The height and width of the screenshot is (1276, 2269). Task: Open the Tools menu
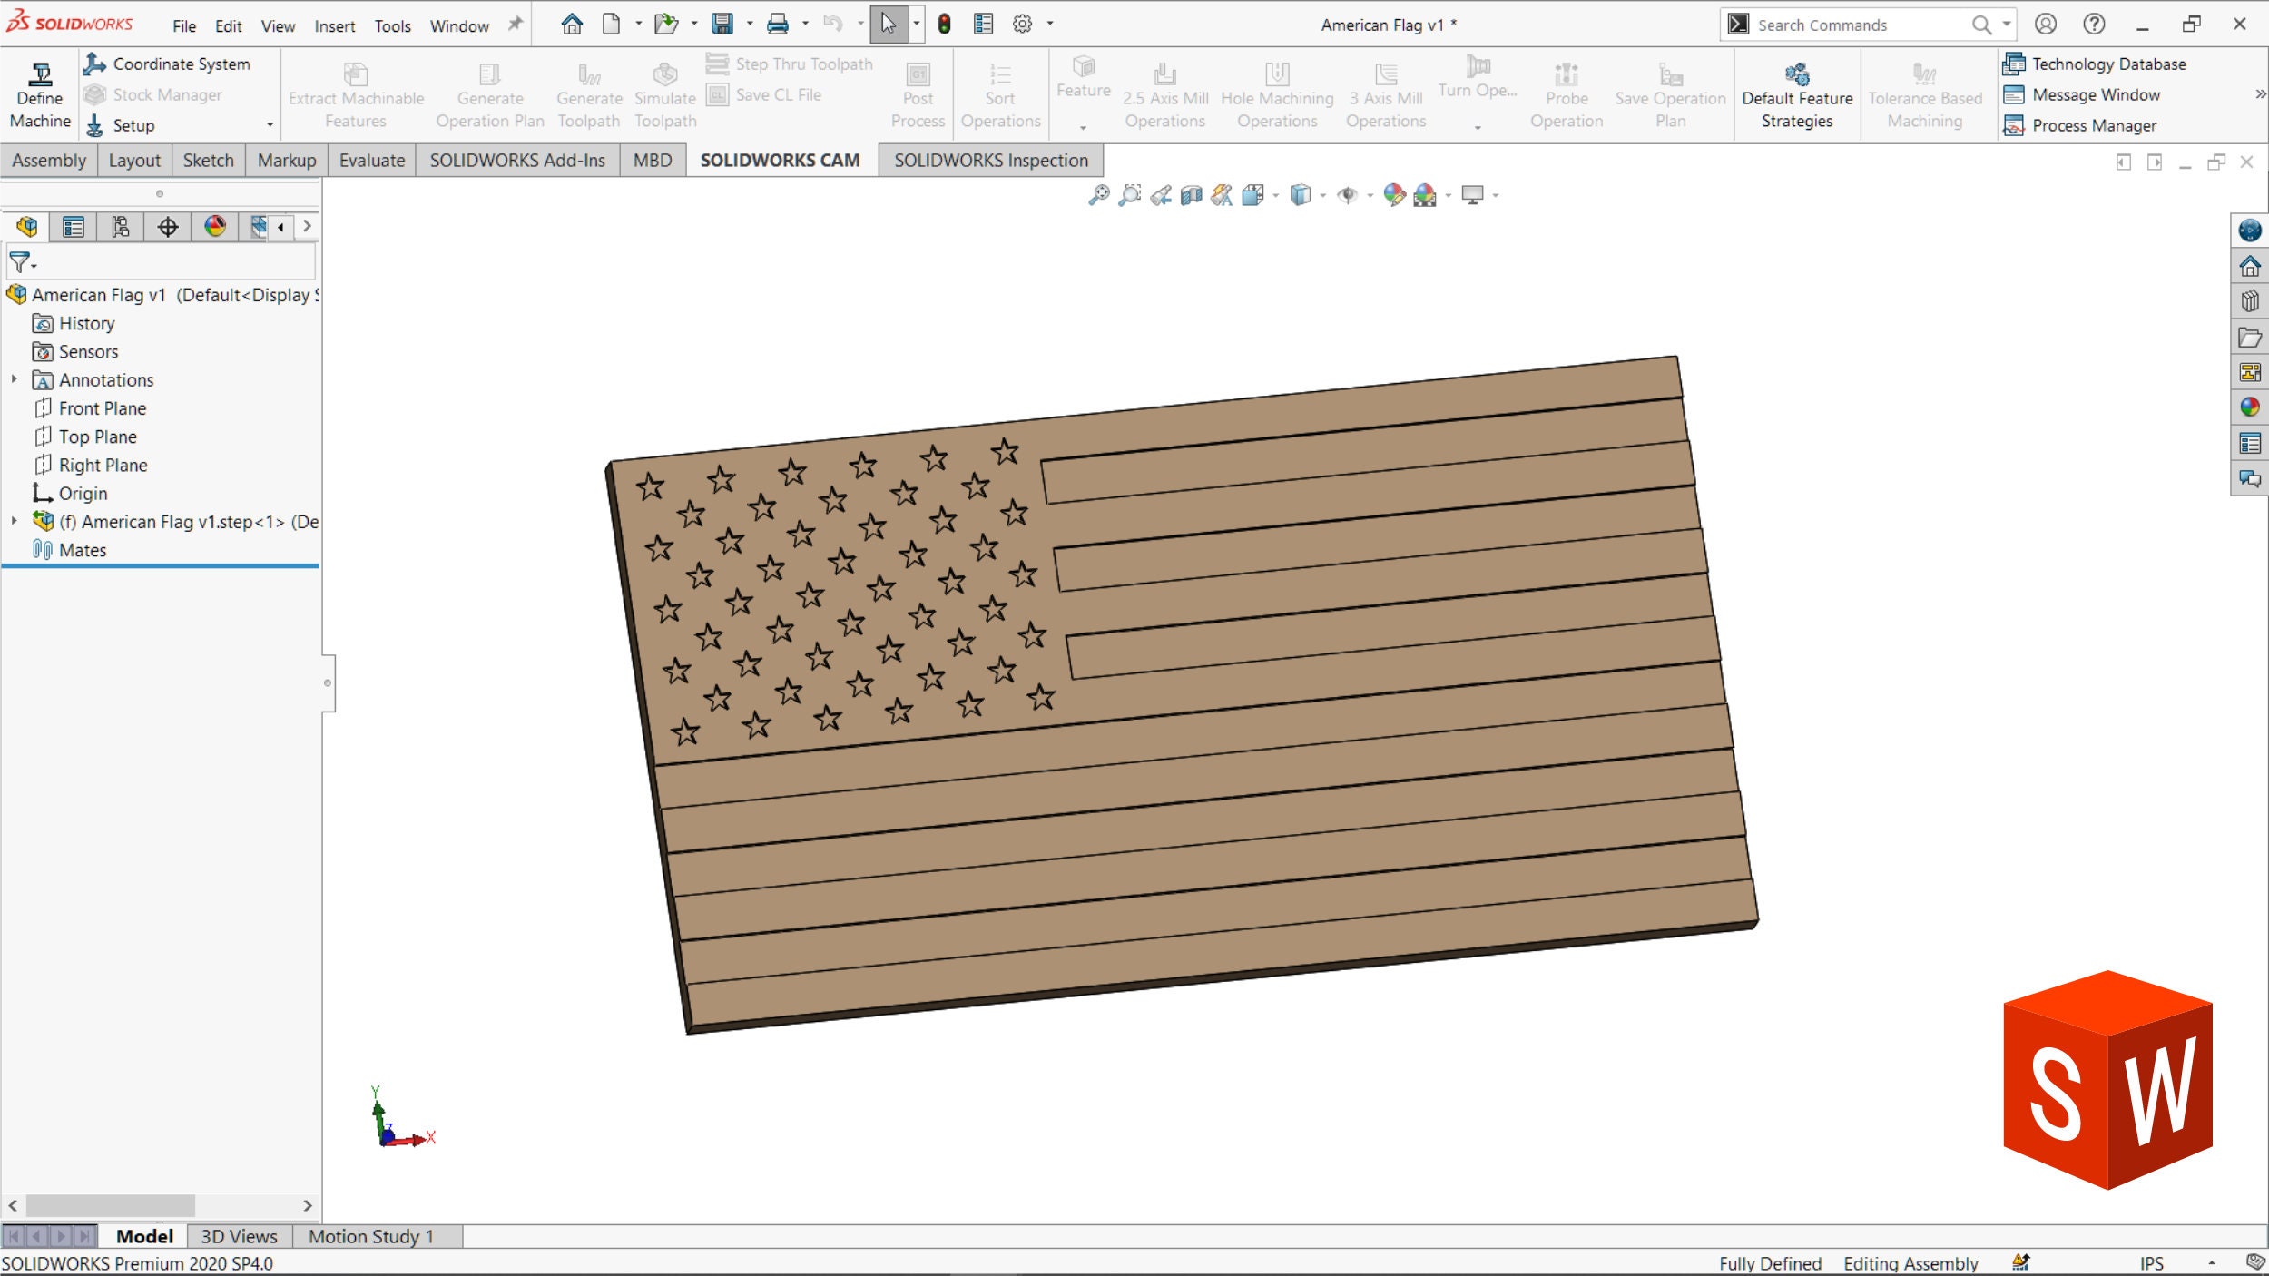tap(392, 25)
